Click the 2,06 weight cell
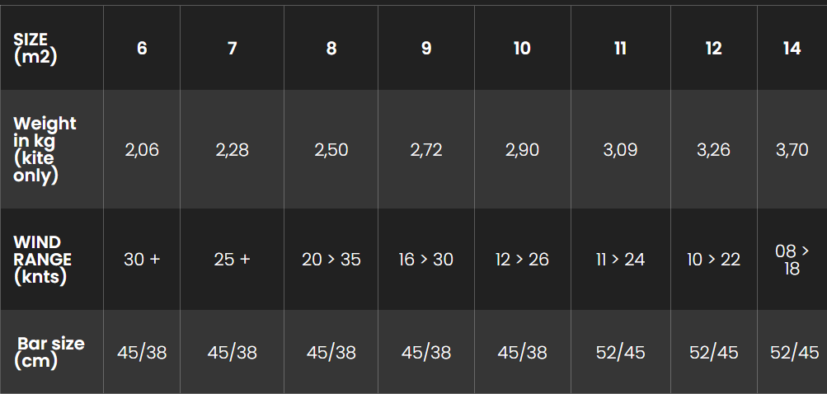 pyautogui.click(x=142, y=150)
